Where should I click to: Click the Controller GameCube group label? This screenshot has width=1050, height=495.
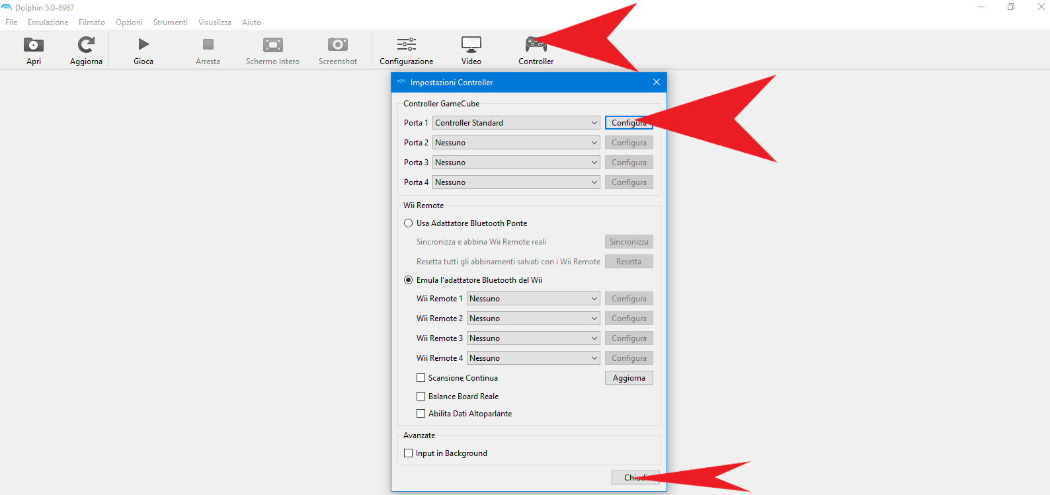pyautogui.click(x=442, y=104)
